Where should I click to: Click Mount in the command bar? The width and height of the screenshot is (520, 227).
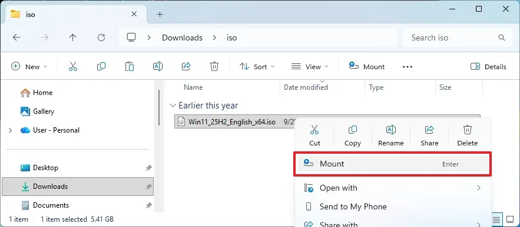(x=367, y=66)
